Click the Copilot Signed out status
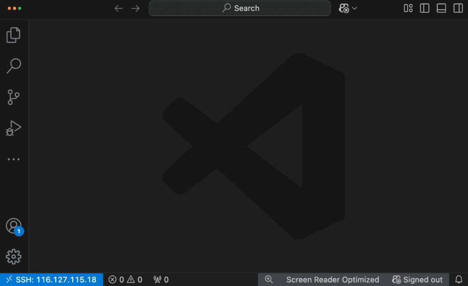The height and width of the screenshot is (286, 468). coord(417,280)
